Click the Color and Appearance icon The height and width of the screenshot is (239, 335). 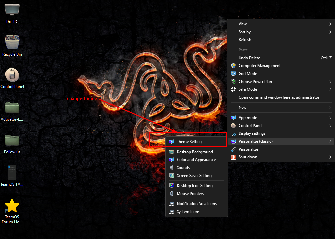click(x=172, y=160)
